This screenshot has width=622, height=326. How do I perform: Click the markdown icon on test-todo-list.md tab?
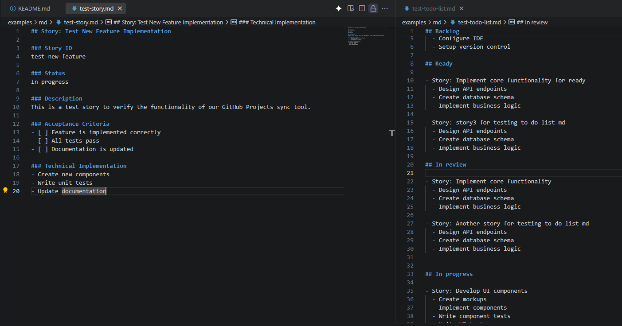407,8
